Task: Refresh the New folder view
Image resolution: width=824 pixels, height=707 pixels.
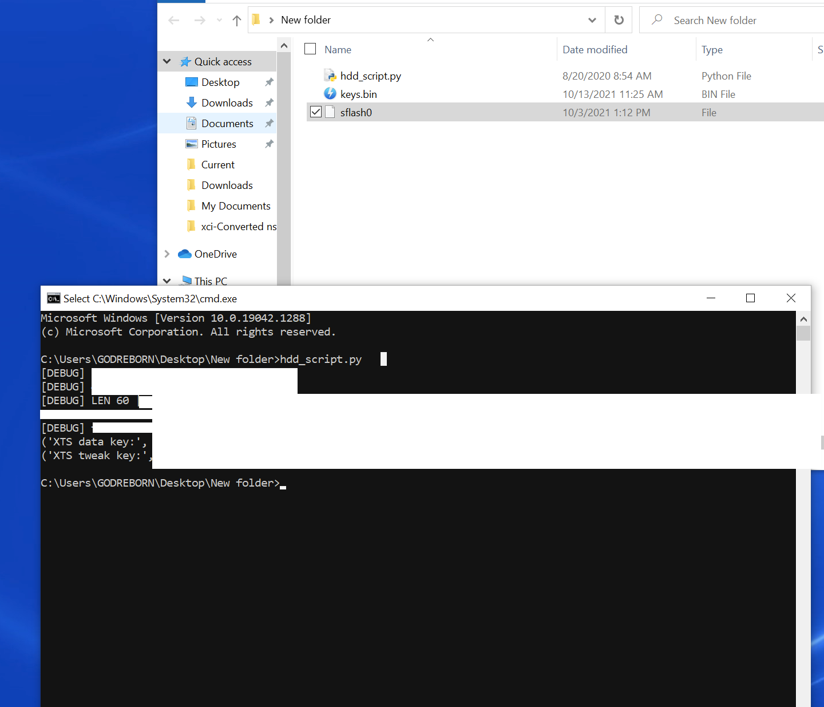Action: [619, 20]
